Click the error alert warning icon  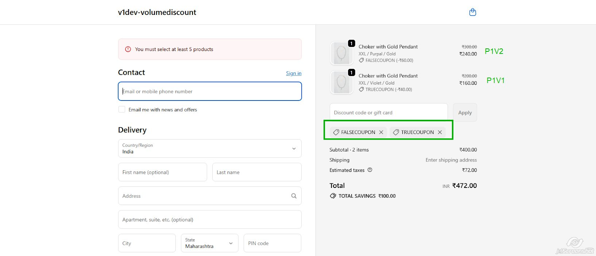click(128, 49)
